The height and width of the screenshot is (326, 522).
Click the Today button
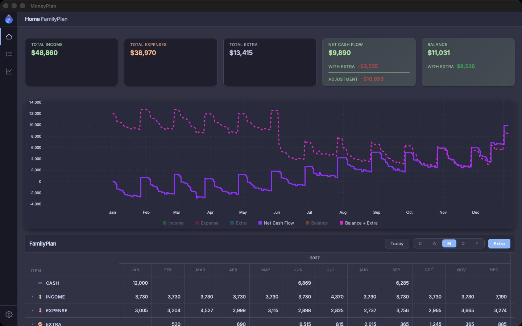point(397,243)
